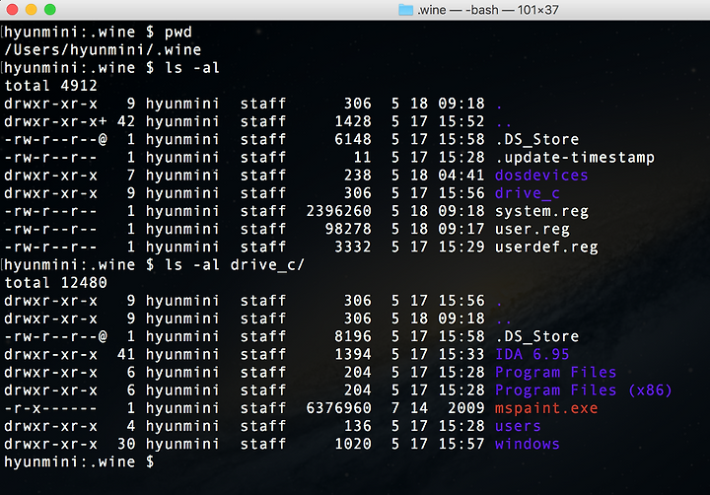Click the time '15:57' on windows row

(x=461, y=445)
